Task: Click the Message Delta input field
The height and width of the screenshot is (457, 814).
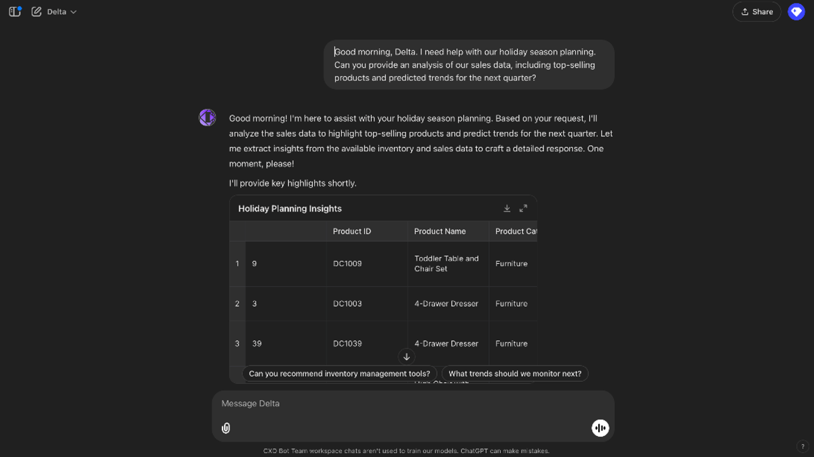Action: pyautogui.click(x=414, y=403)
